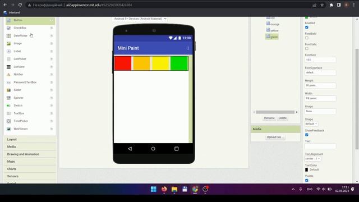Expand the Maps palette section
Viewport: 359px width, 202px height.
(30, 162)
